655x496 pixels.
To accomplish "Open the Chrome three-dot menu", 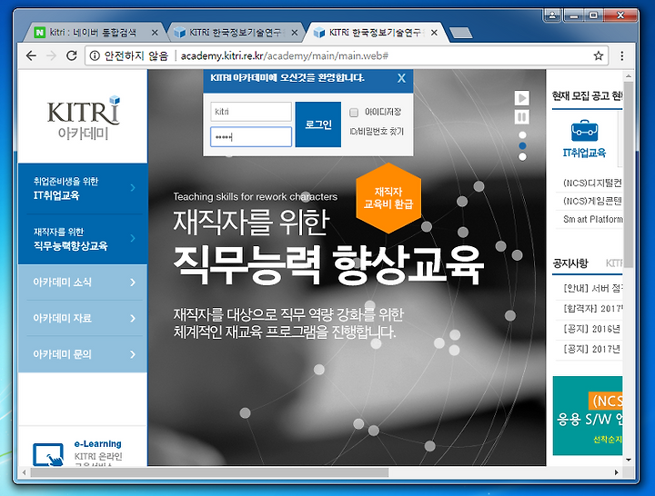I will [622, 56].
